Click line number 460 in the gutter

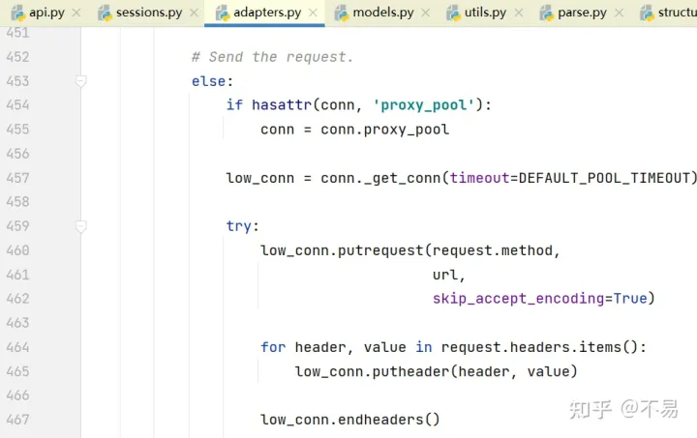click(17, 250)
